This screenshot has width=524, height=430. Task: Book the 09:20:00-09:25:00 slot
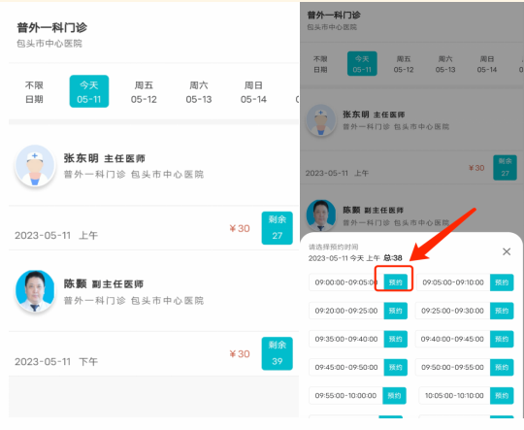(x=395, y=311)
